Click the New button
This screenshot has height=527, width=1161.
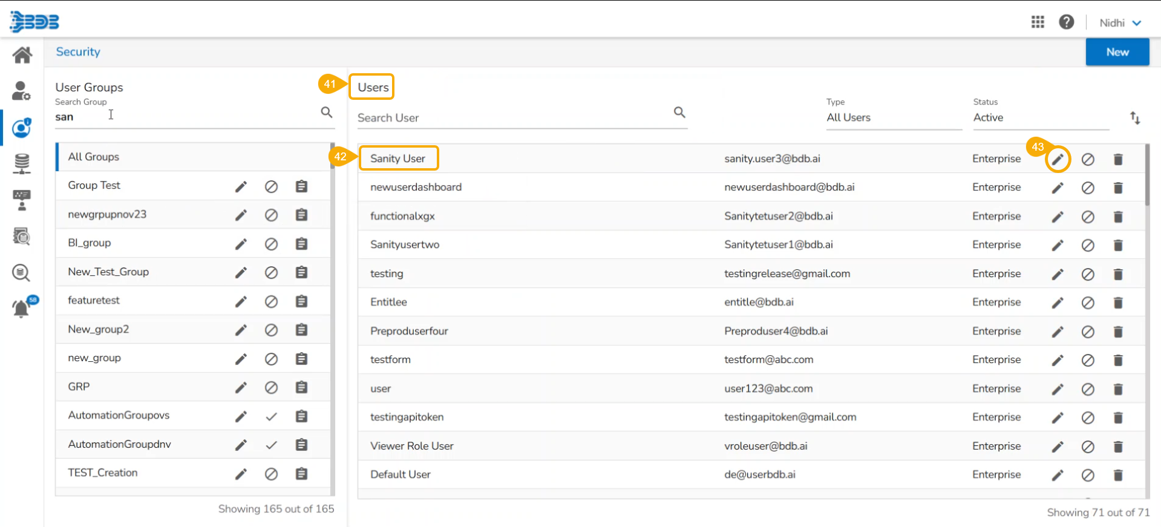pyautogui.click(x=1117, y=52)
